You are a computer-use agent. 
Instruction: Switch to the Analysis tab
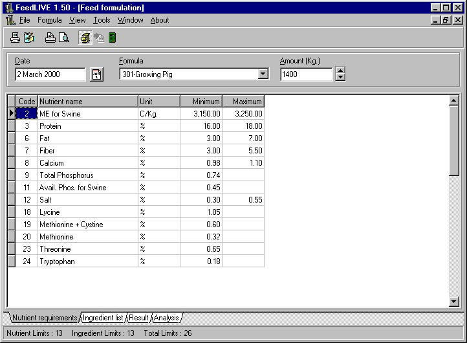click(x=166, y=318)
